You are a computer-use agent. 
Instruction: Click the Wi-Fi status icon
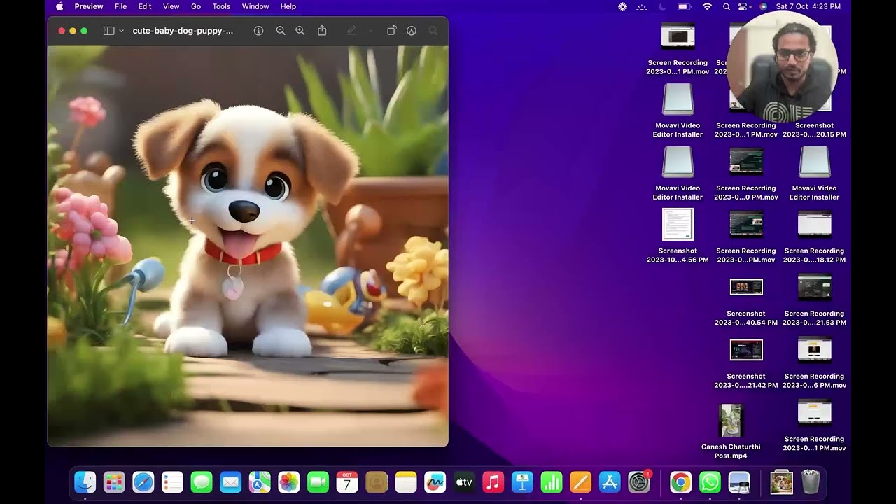tap(707, 6)
